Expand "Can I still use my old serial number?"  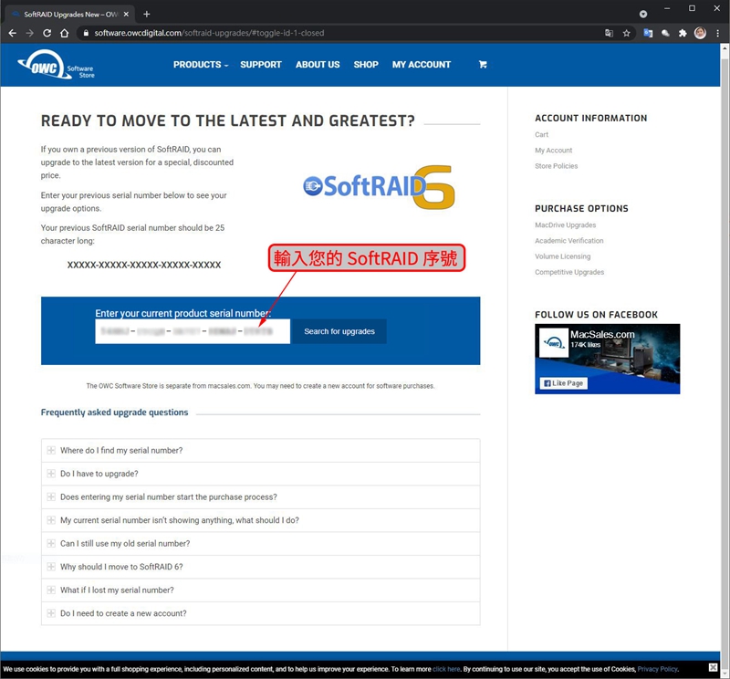click(x=261, y=544)
